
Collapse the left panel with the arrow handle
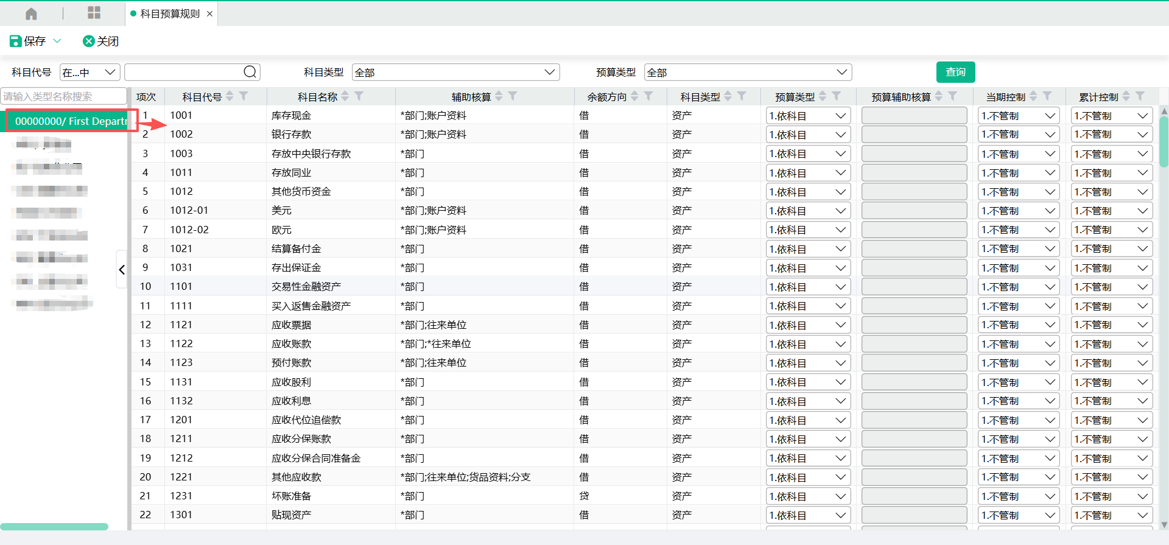(x=122, y=270)
